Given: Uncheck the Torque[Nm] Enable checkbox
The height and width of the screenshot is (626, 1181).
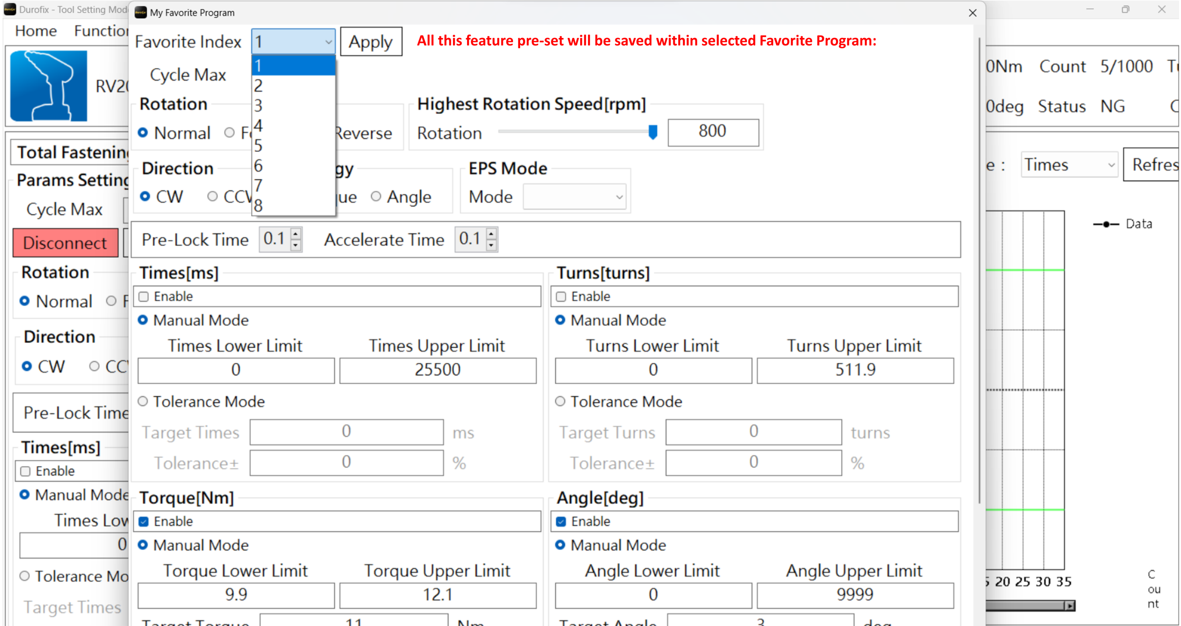Looking at the screenshot, I should 144,521.
